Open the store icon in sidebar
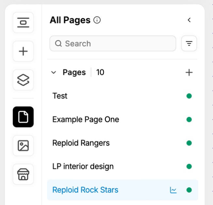This screenshot has height=205, width=213. [23, 174]
